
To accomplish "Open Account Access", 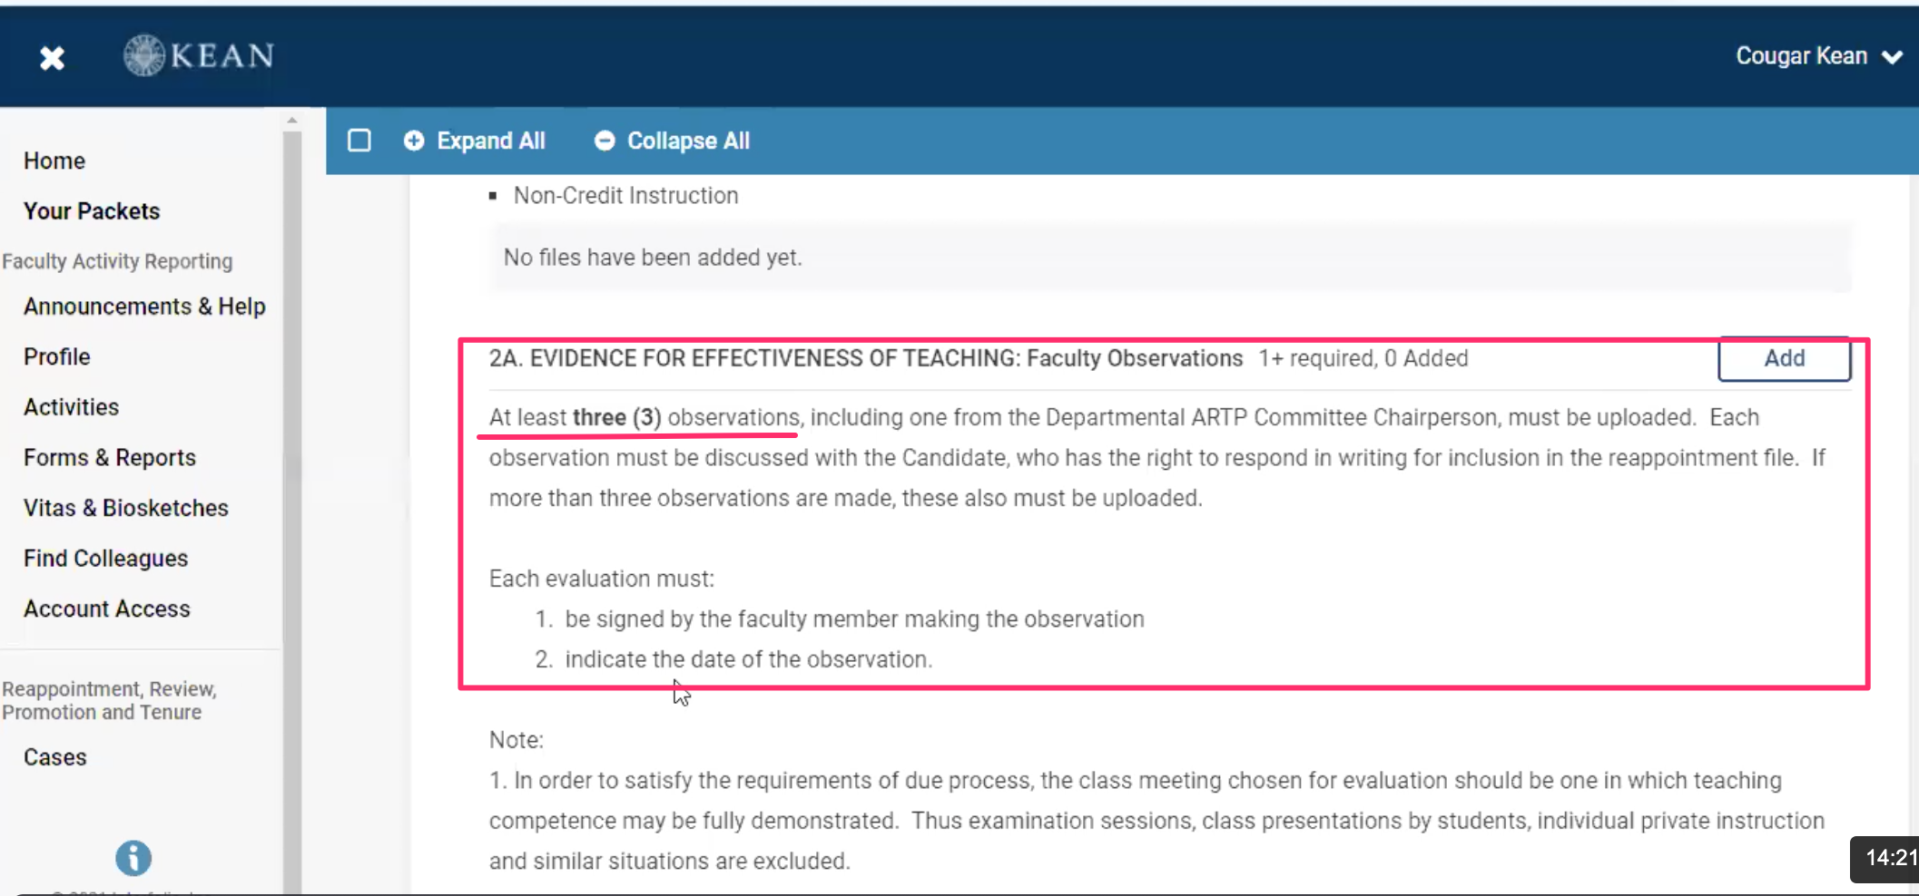I will tap(107, 609).
